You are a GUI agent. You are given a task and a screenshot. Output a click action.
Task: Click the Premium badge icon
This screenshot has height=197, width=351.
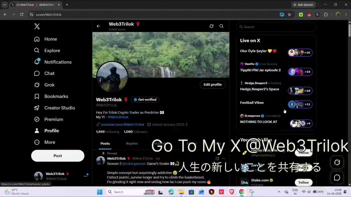(37, 119)
